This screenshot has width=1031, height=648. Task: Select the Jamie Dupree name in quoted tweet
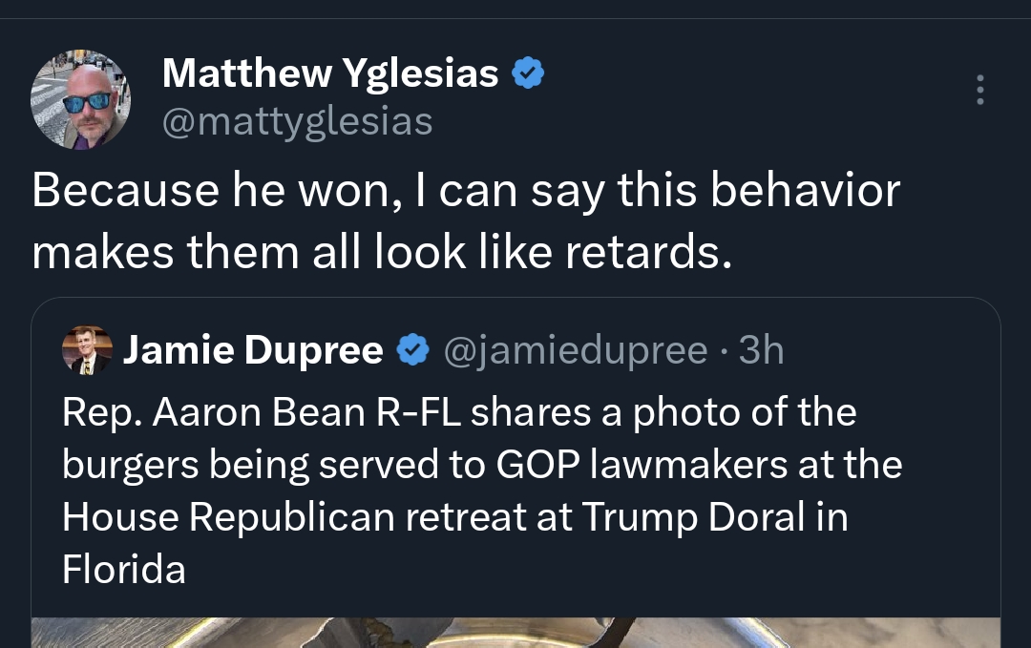[x=253, y=351]
